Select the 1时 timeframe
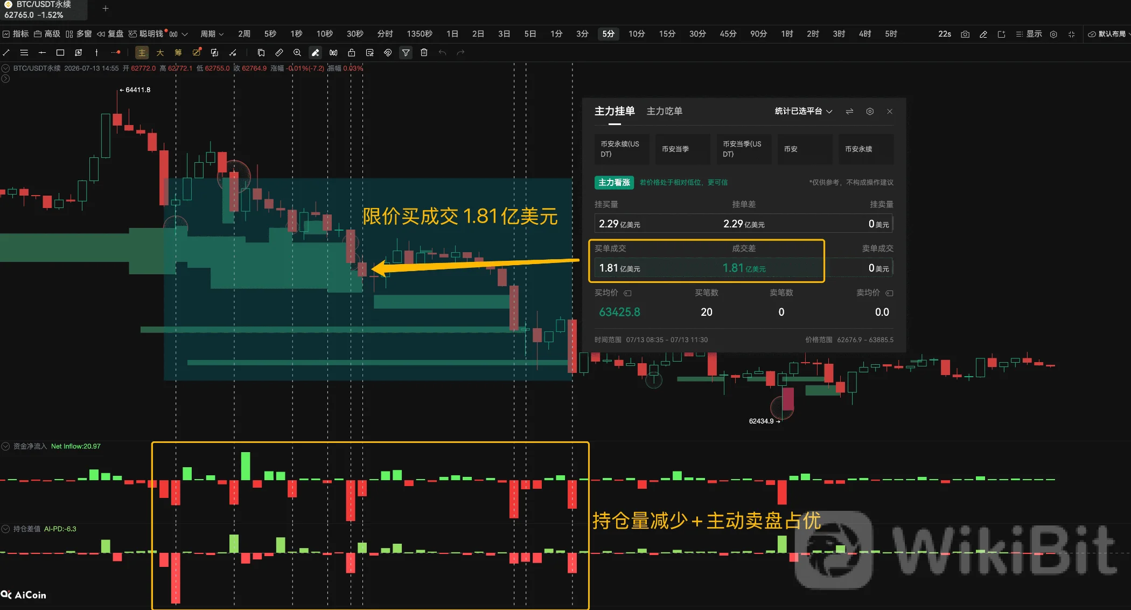Image resolution: width=1131 pixels, height=610 pixels. tap(787, 34)
